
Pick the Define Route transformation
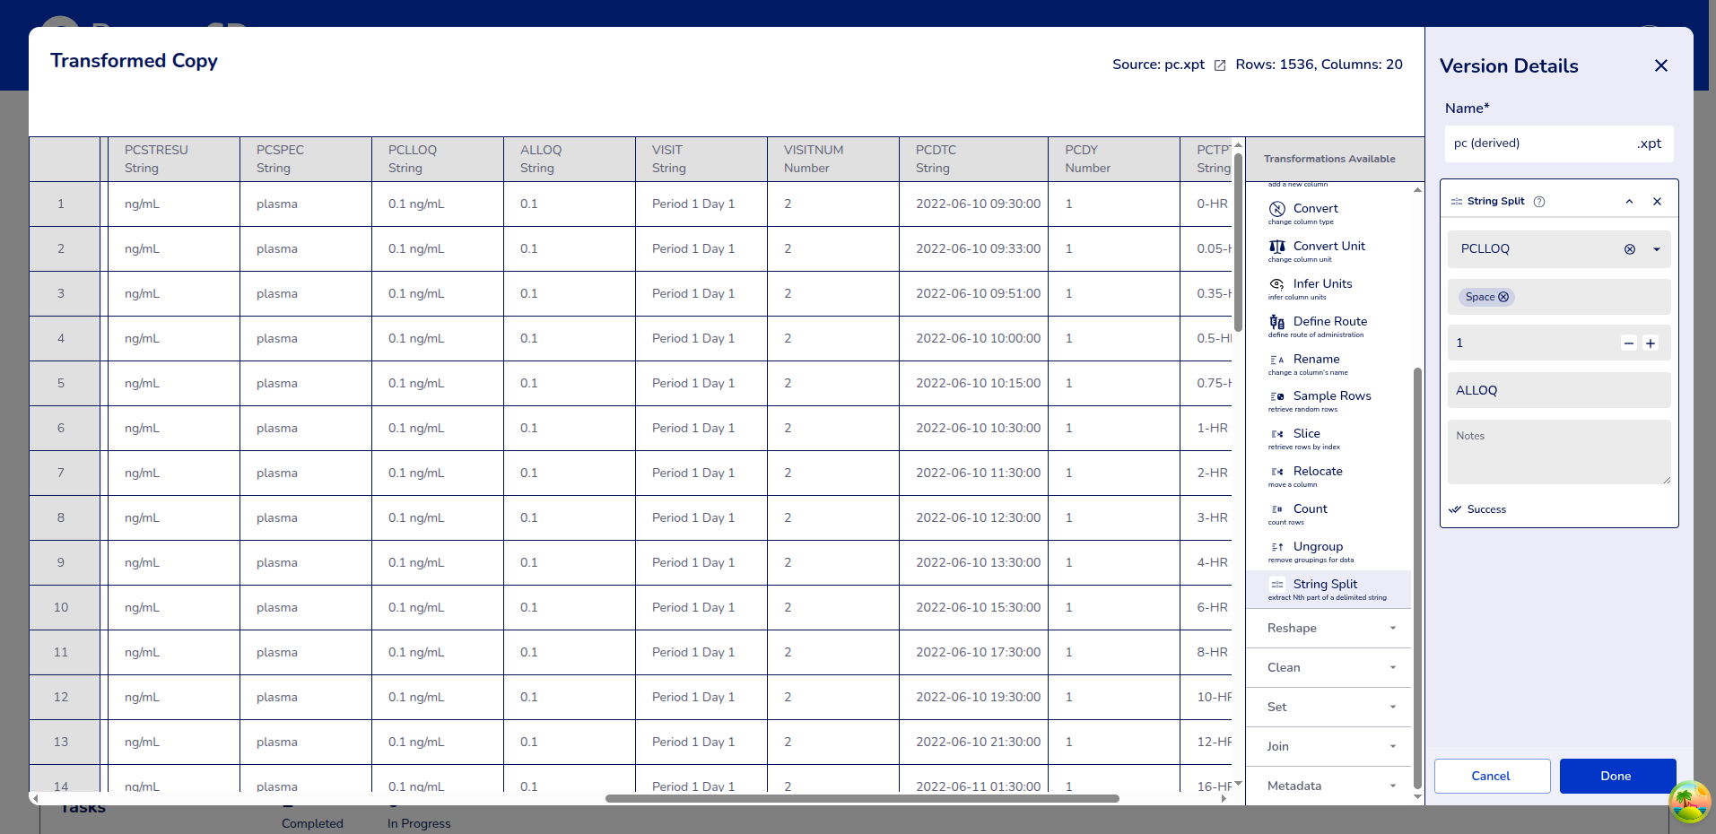pyautogui.click(x=1329, y=322)
